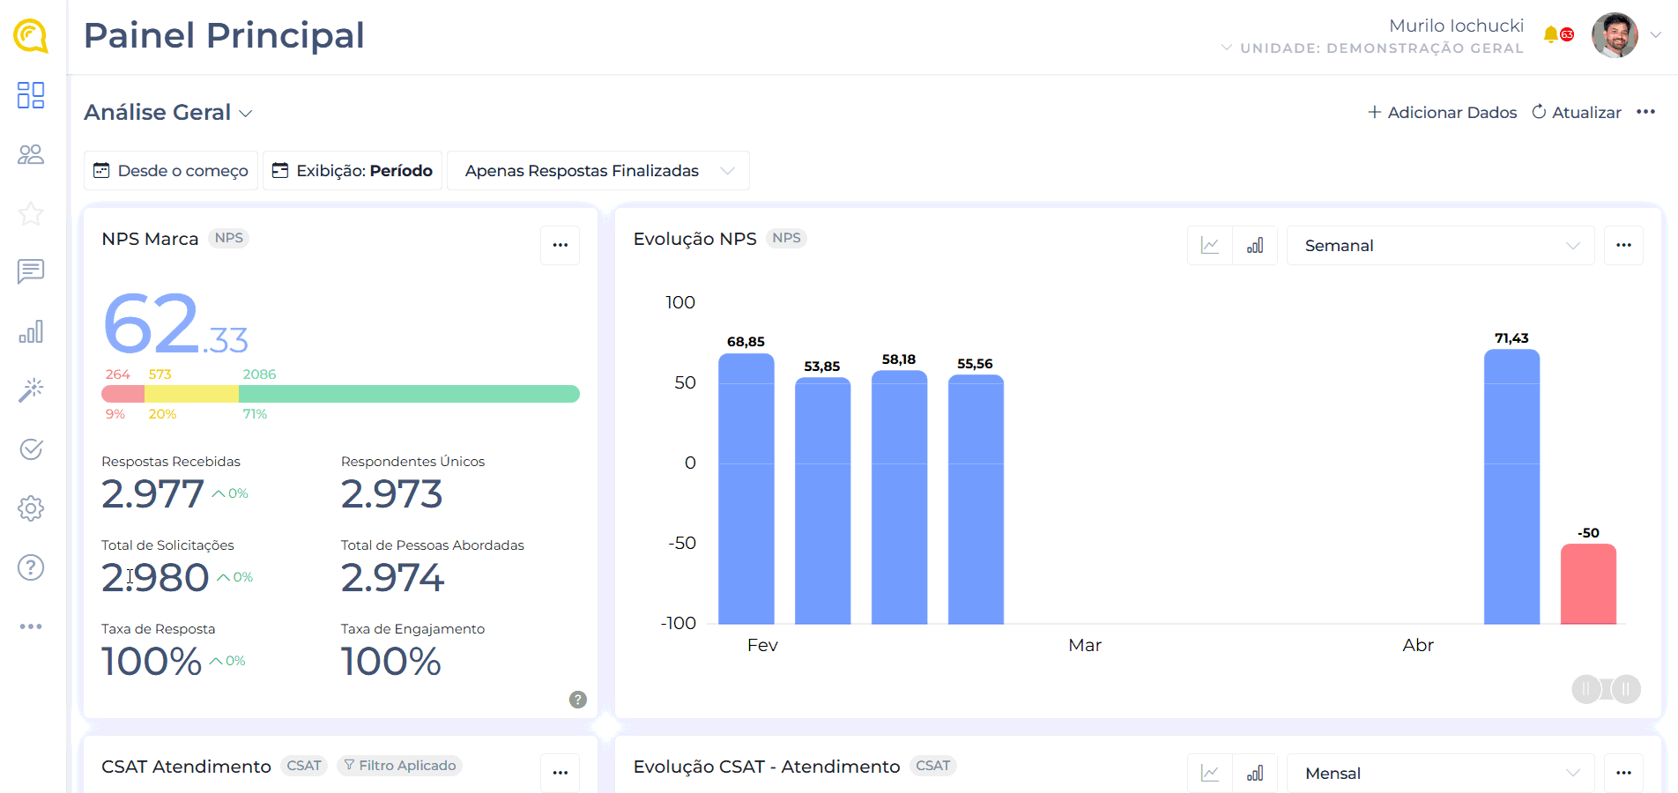Open the help question mark sidebar icon

pyautogui.click(x=31, y=567)
